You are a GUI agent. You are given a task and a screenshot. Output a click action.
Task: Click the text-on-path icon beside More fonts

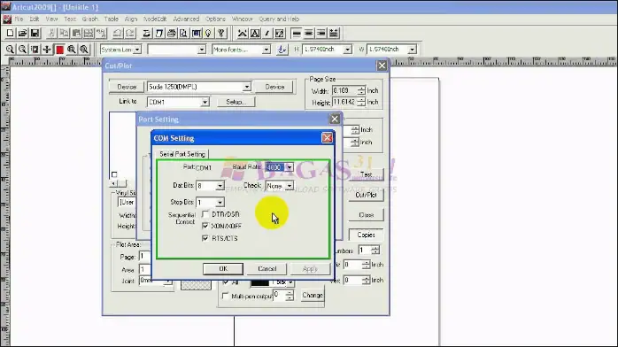point(282,50)
